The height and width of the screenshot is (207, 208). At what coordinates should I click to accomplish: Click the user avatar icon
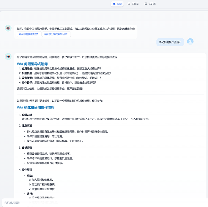pyautogui.click(x=190, y=42)
